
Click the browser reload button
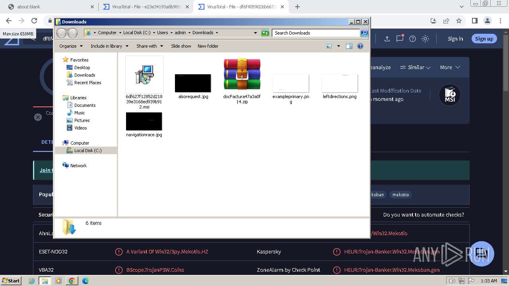(34, 21)
